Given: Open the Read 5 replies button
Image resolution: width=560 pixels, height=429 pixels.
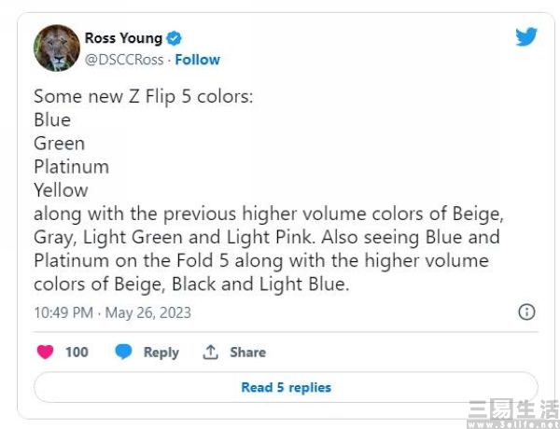Looking at the screenshot, I should pos(286,387).
